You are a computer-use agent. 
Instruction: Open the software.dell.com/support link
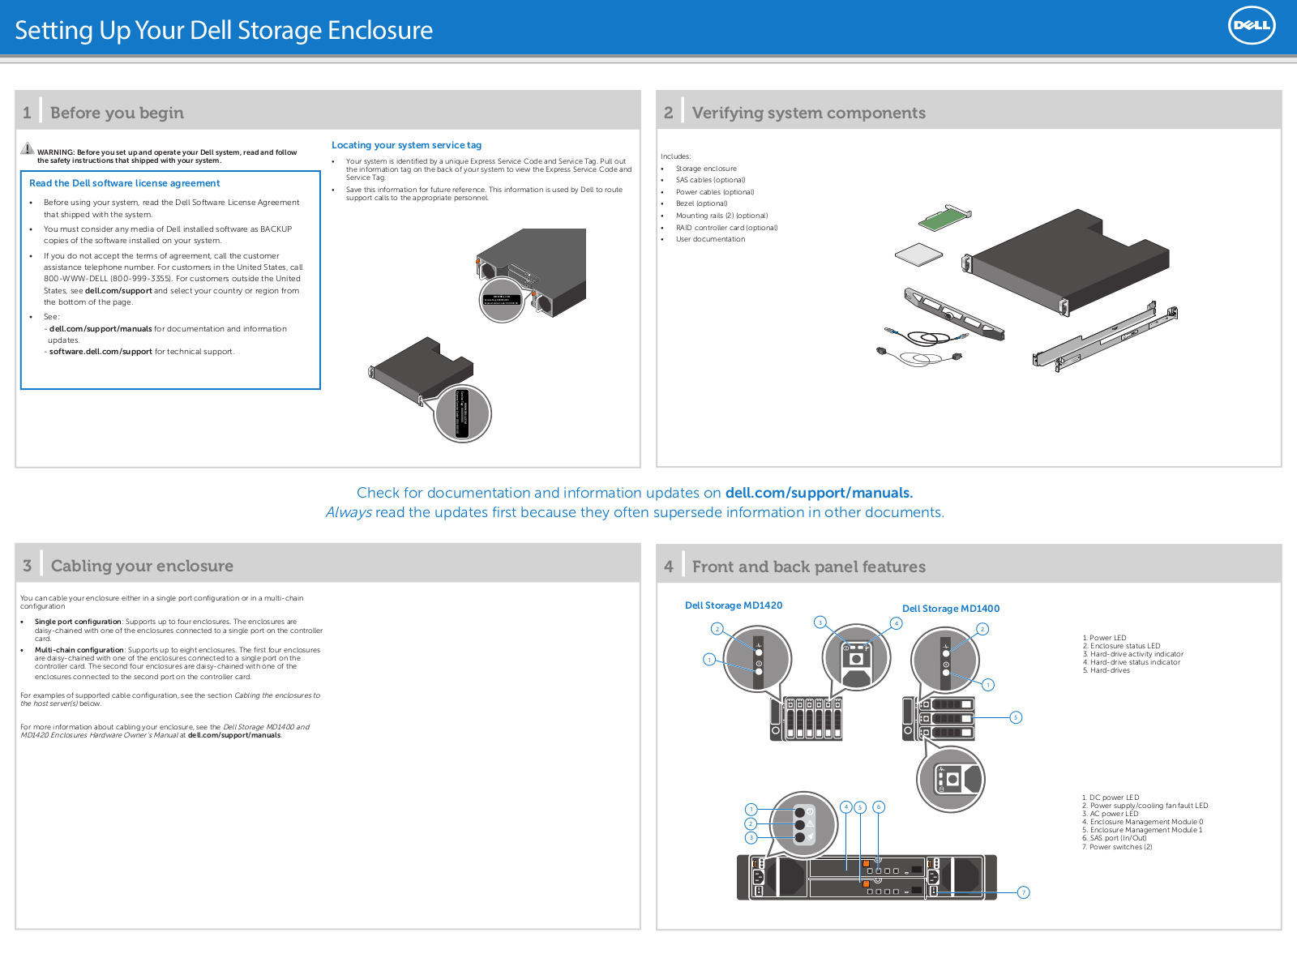click(x=101, y=352)
